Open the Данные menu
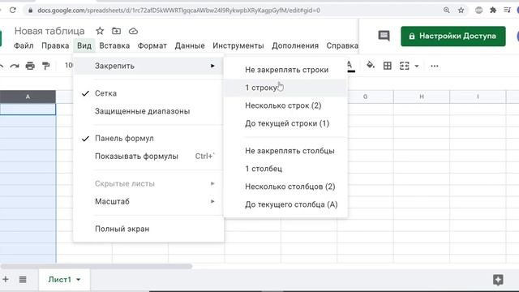The height and width of the screenshot is (292, 519). 190,45
